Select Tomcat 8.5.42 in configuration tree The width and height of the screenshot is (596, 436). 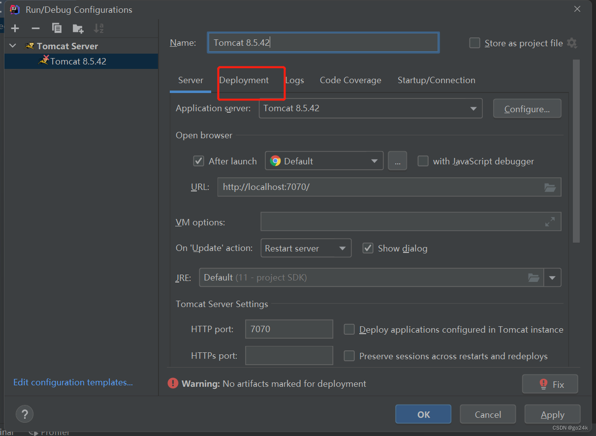(x=81, y=61)
